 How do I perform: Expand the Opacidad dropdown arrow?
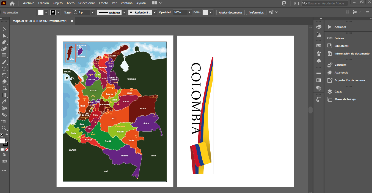coord(189,12)
